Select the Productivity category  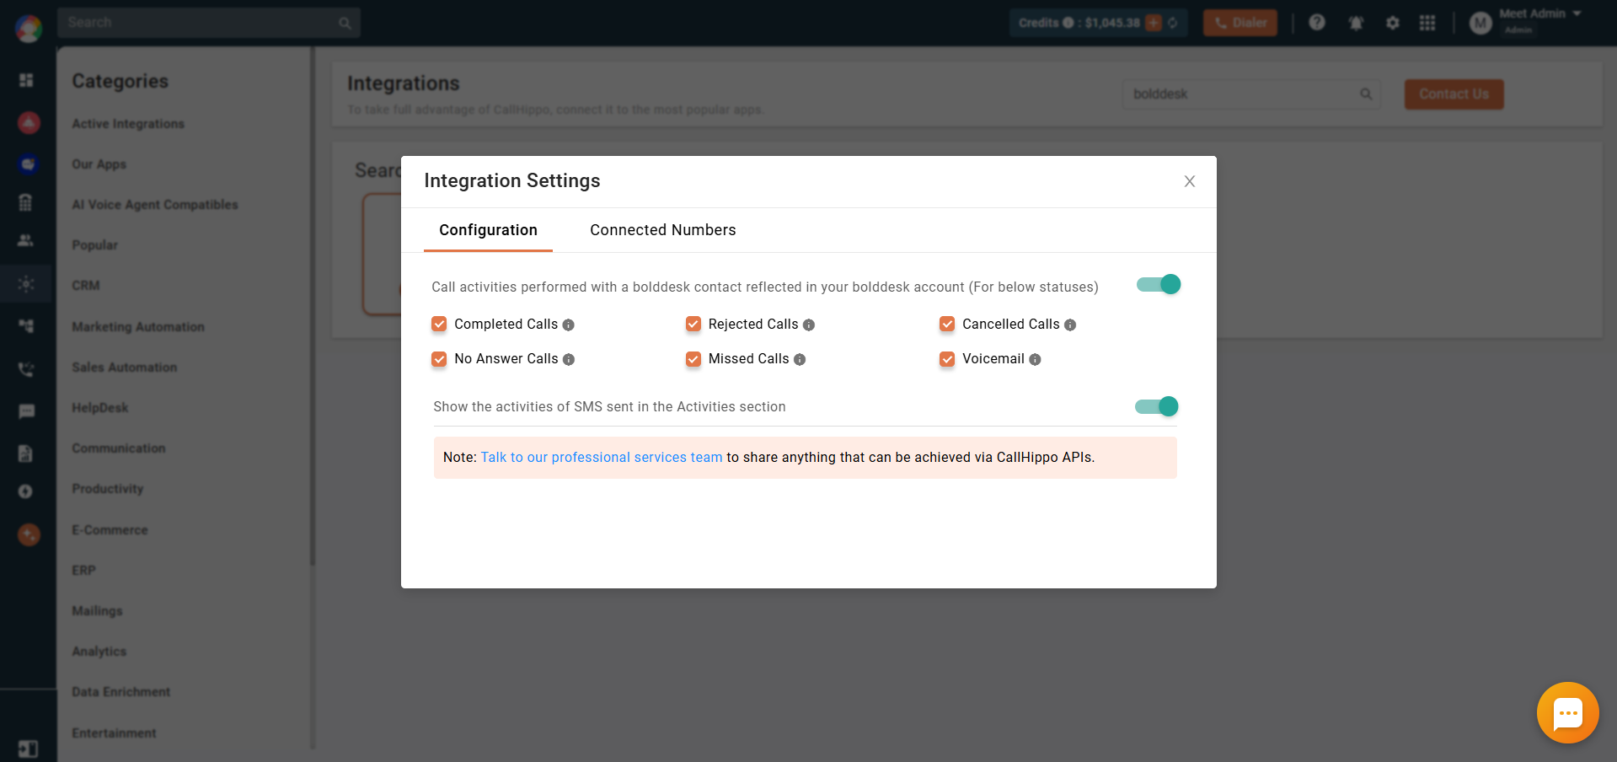coord(108,489)
